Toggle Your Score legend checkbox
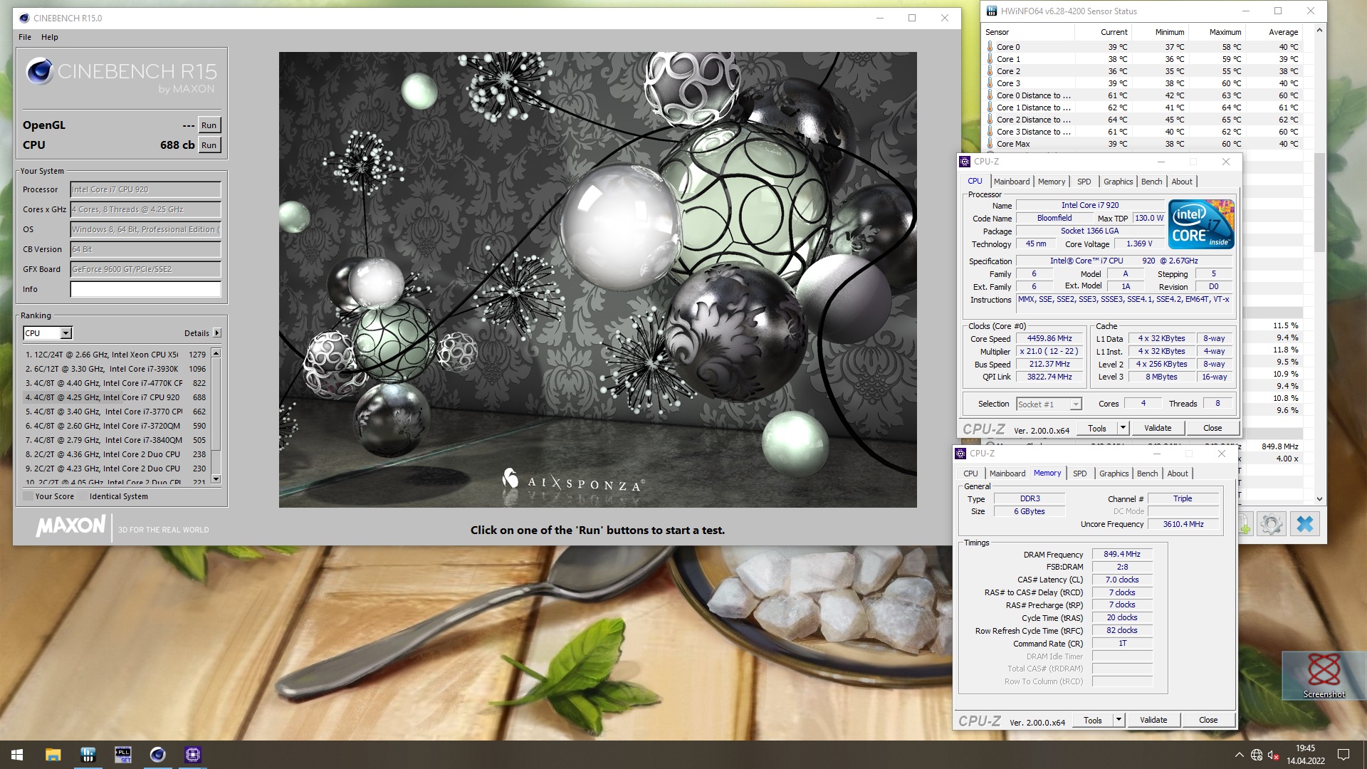 pos(28,496)
